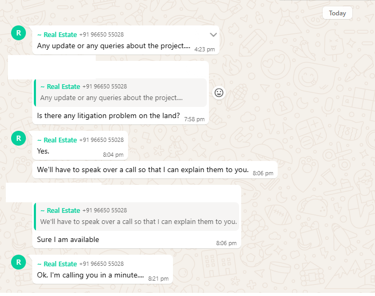The width and height of the screenshot is (375, 296).
Task: Open Real Estate sender name in 4:23 pm message
Action: [57, 34]
